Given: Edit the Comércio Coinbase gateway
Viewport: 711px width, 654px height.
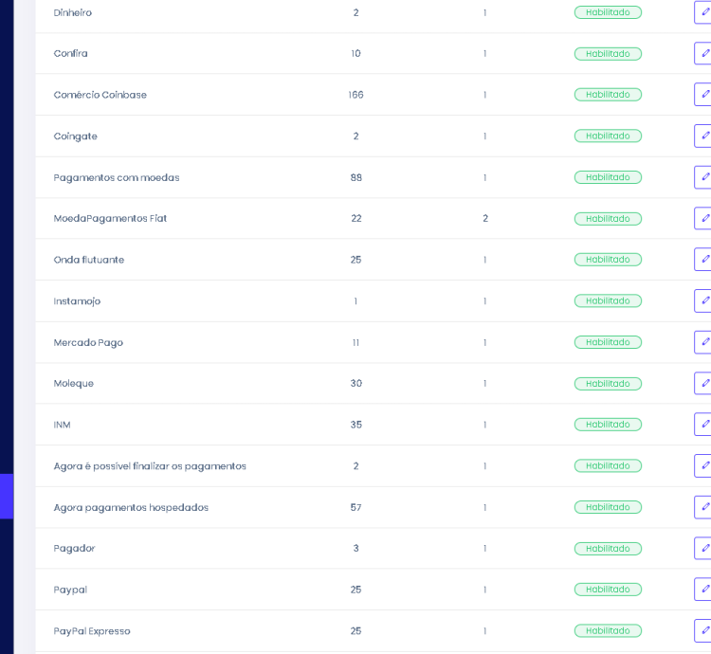Looking at the screenshot, I should click(x=703, y=95).
